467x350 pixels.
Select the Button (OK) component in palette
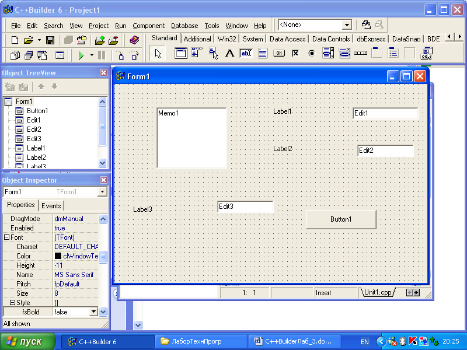point(279,54)
